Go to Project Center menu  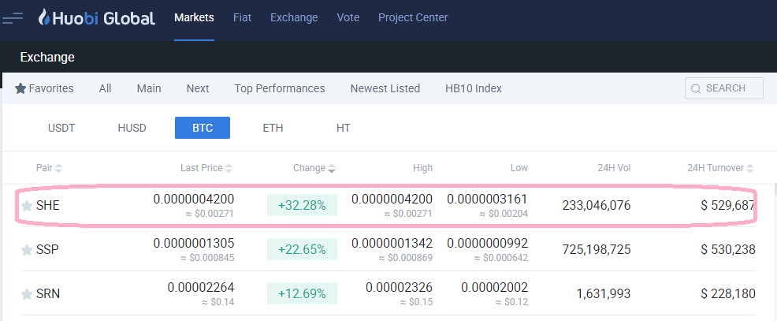(x=413, y=17)
